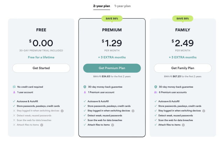Switch to the 1-year plan tab
224x144 pixels.
pyautogui.click(x=122, y=6)
